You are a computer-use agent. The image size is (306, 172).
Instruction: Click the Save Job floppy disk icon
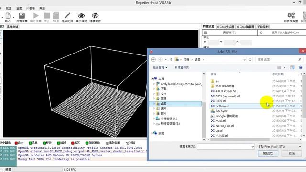[x=22, y=16]
